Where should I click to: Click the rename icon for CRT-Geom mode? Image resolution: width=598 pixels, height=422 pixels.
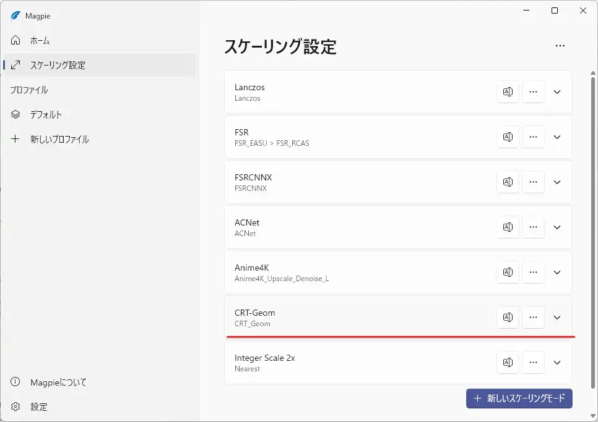(508, 317)
